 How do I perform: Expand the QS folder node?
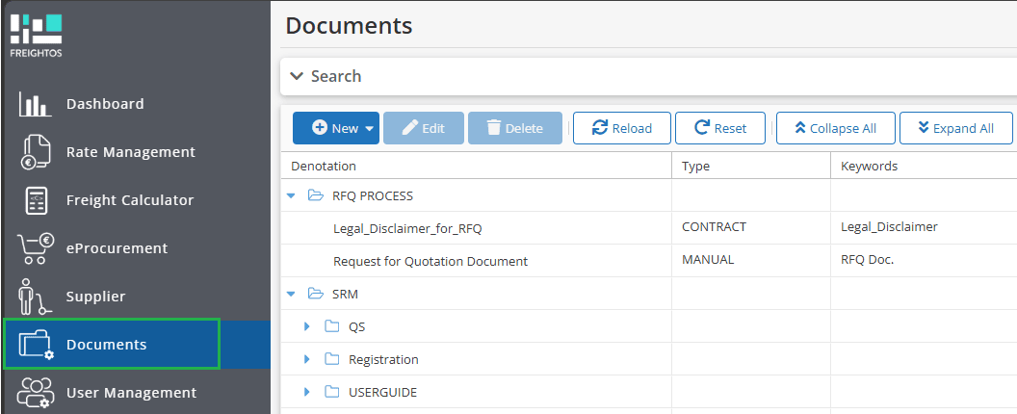[x=307, y=326]
